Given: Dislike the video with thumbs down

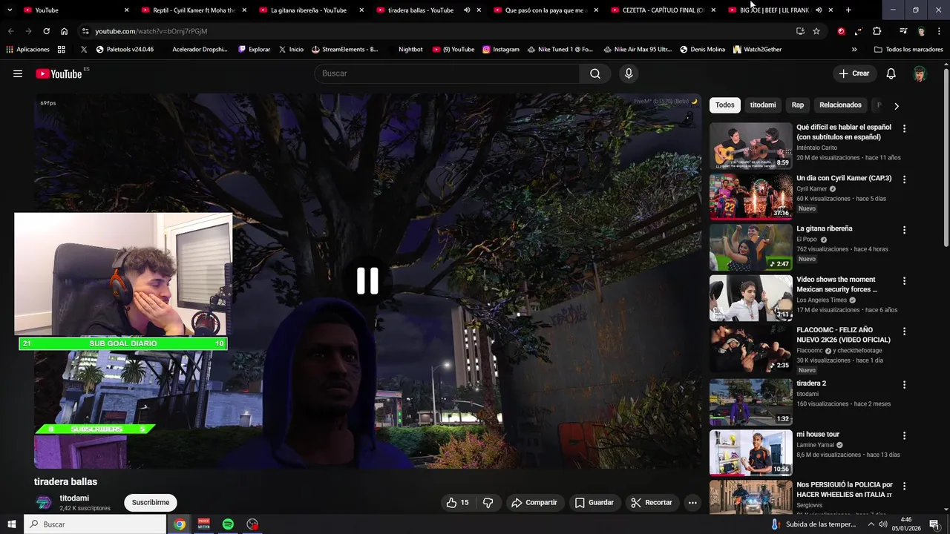Looking at the screenshot, I should click(x=488, y=503).
